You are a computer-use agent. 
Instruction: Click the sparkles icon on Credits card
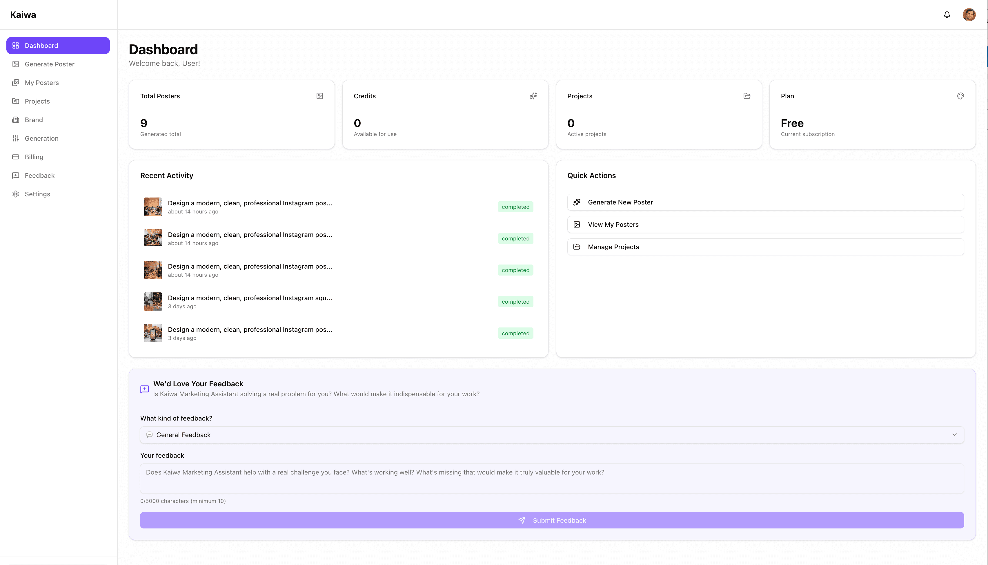pyautogui.click(x=533, y=96)
